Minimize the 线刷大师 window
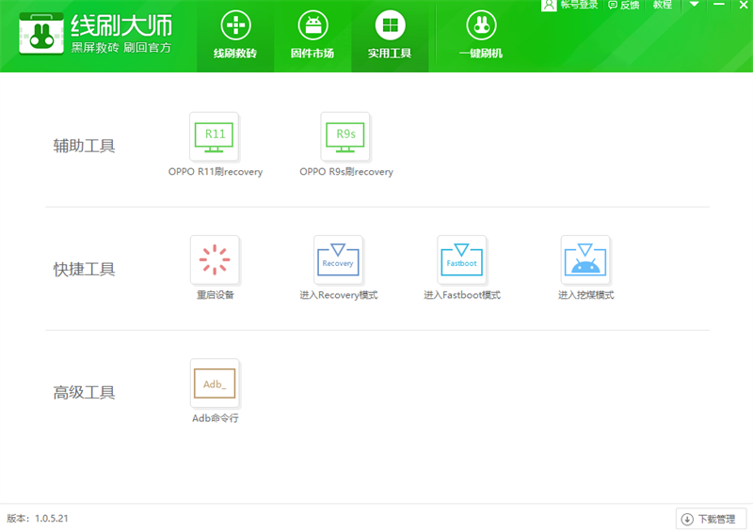Viewport: 753px width, 531px height. point(719,5)
